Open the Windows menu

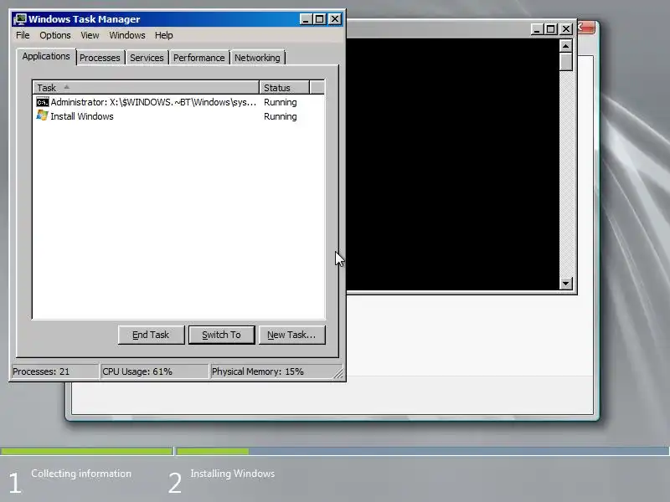click(x=127, y=35)
